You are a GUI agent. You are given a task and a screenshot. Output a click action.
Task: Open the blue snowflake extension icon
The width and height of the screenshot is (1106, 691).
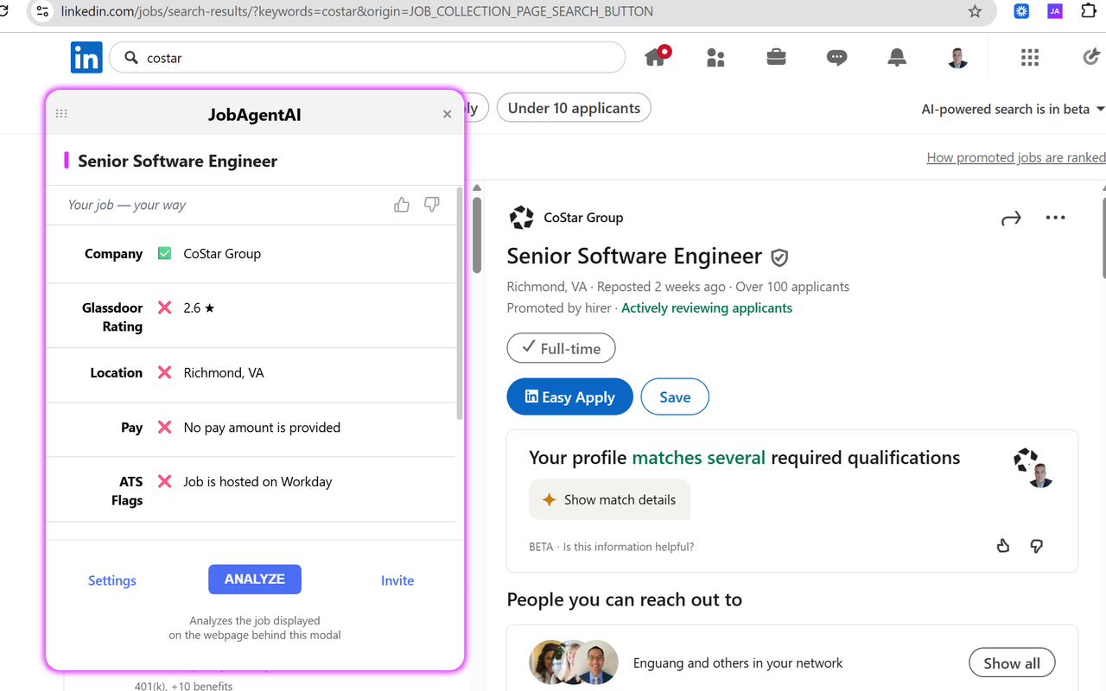click(1021, 12)
